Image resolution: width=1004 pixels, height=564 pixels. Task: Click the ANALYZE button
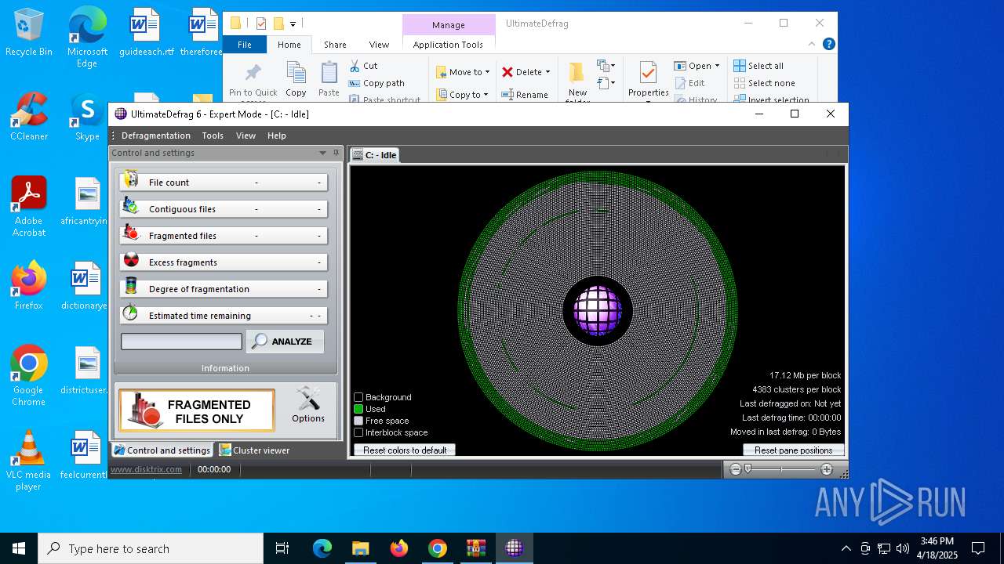pos(285,342)
